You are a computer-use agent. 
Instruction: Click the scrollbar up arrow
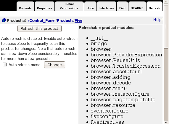tap(166, 2)
